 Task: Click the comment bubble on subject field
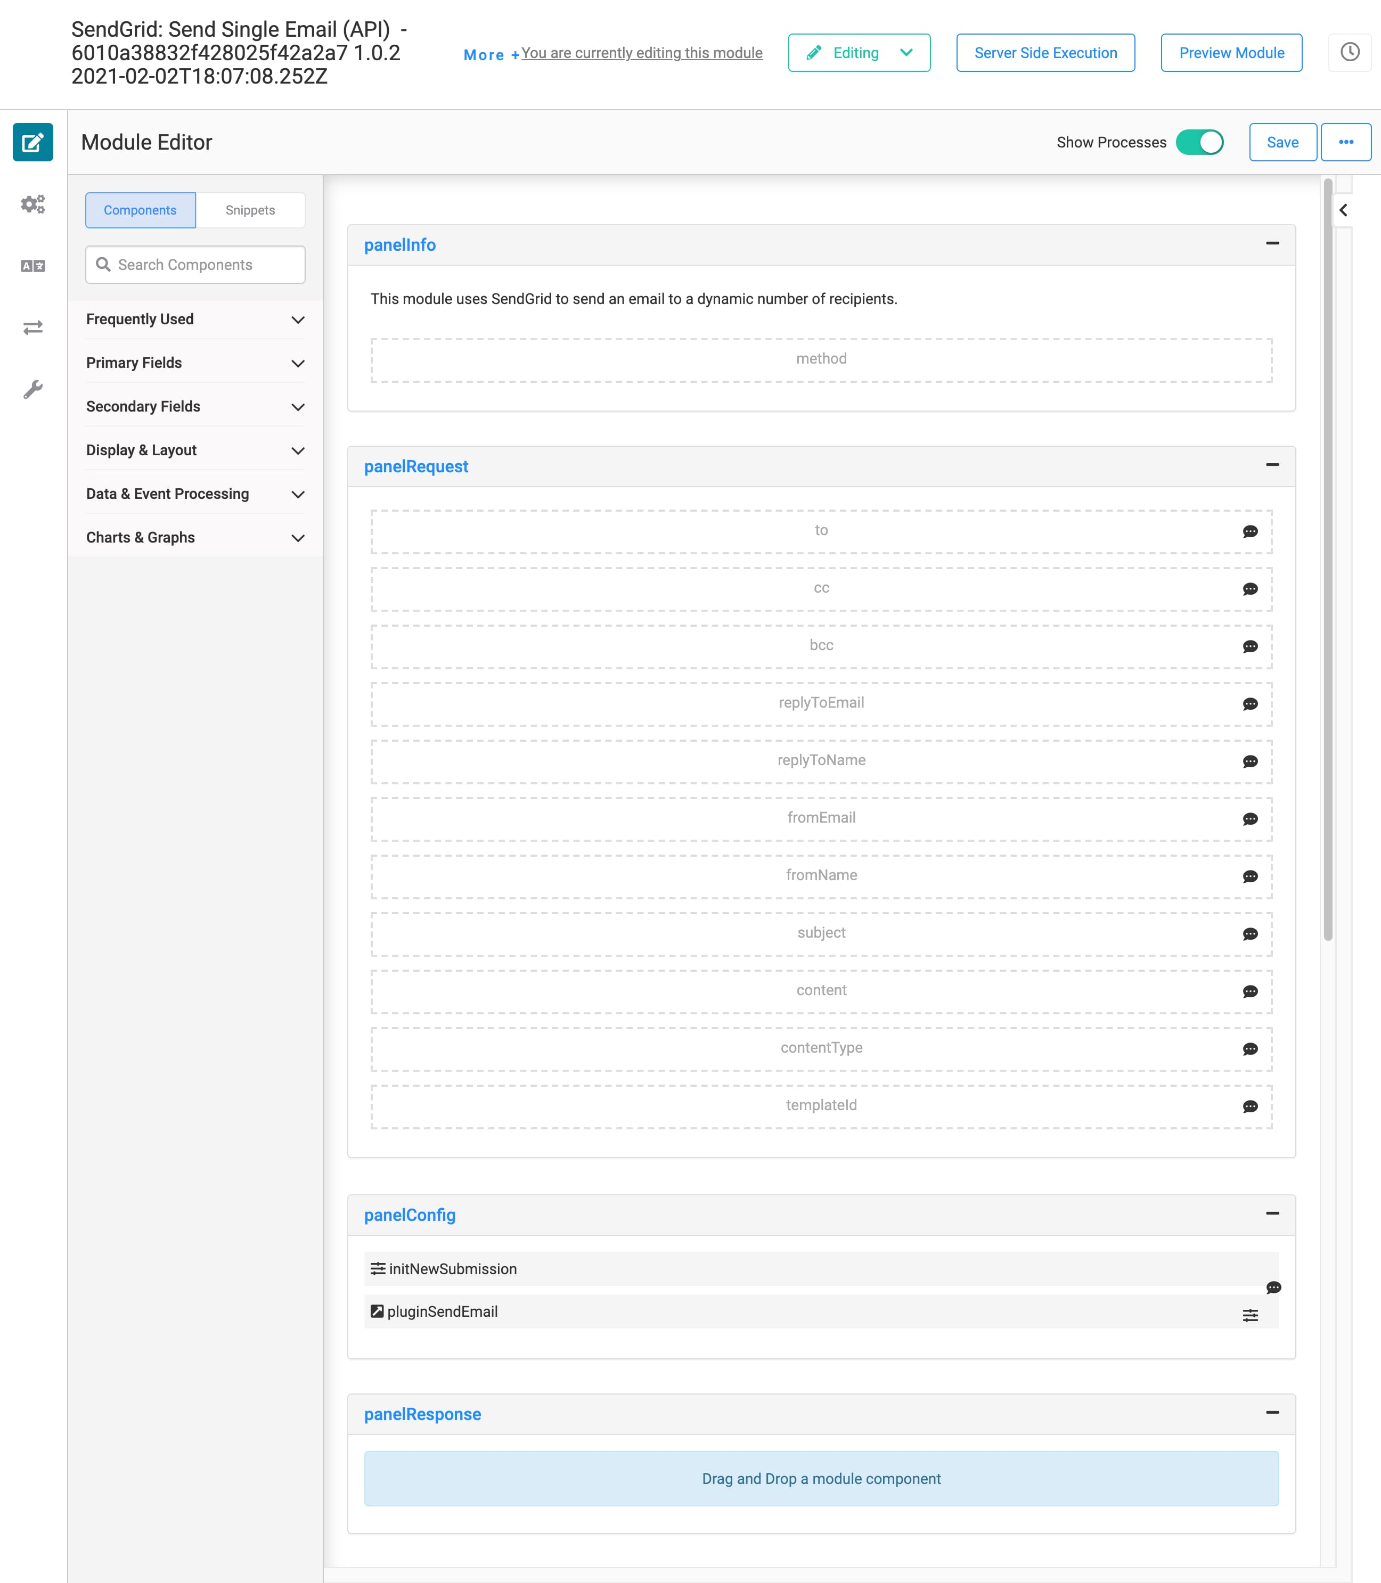(x=1250, y=934)
